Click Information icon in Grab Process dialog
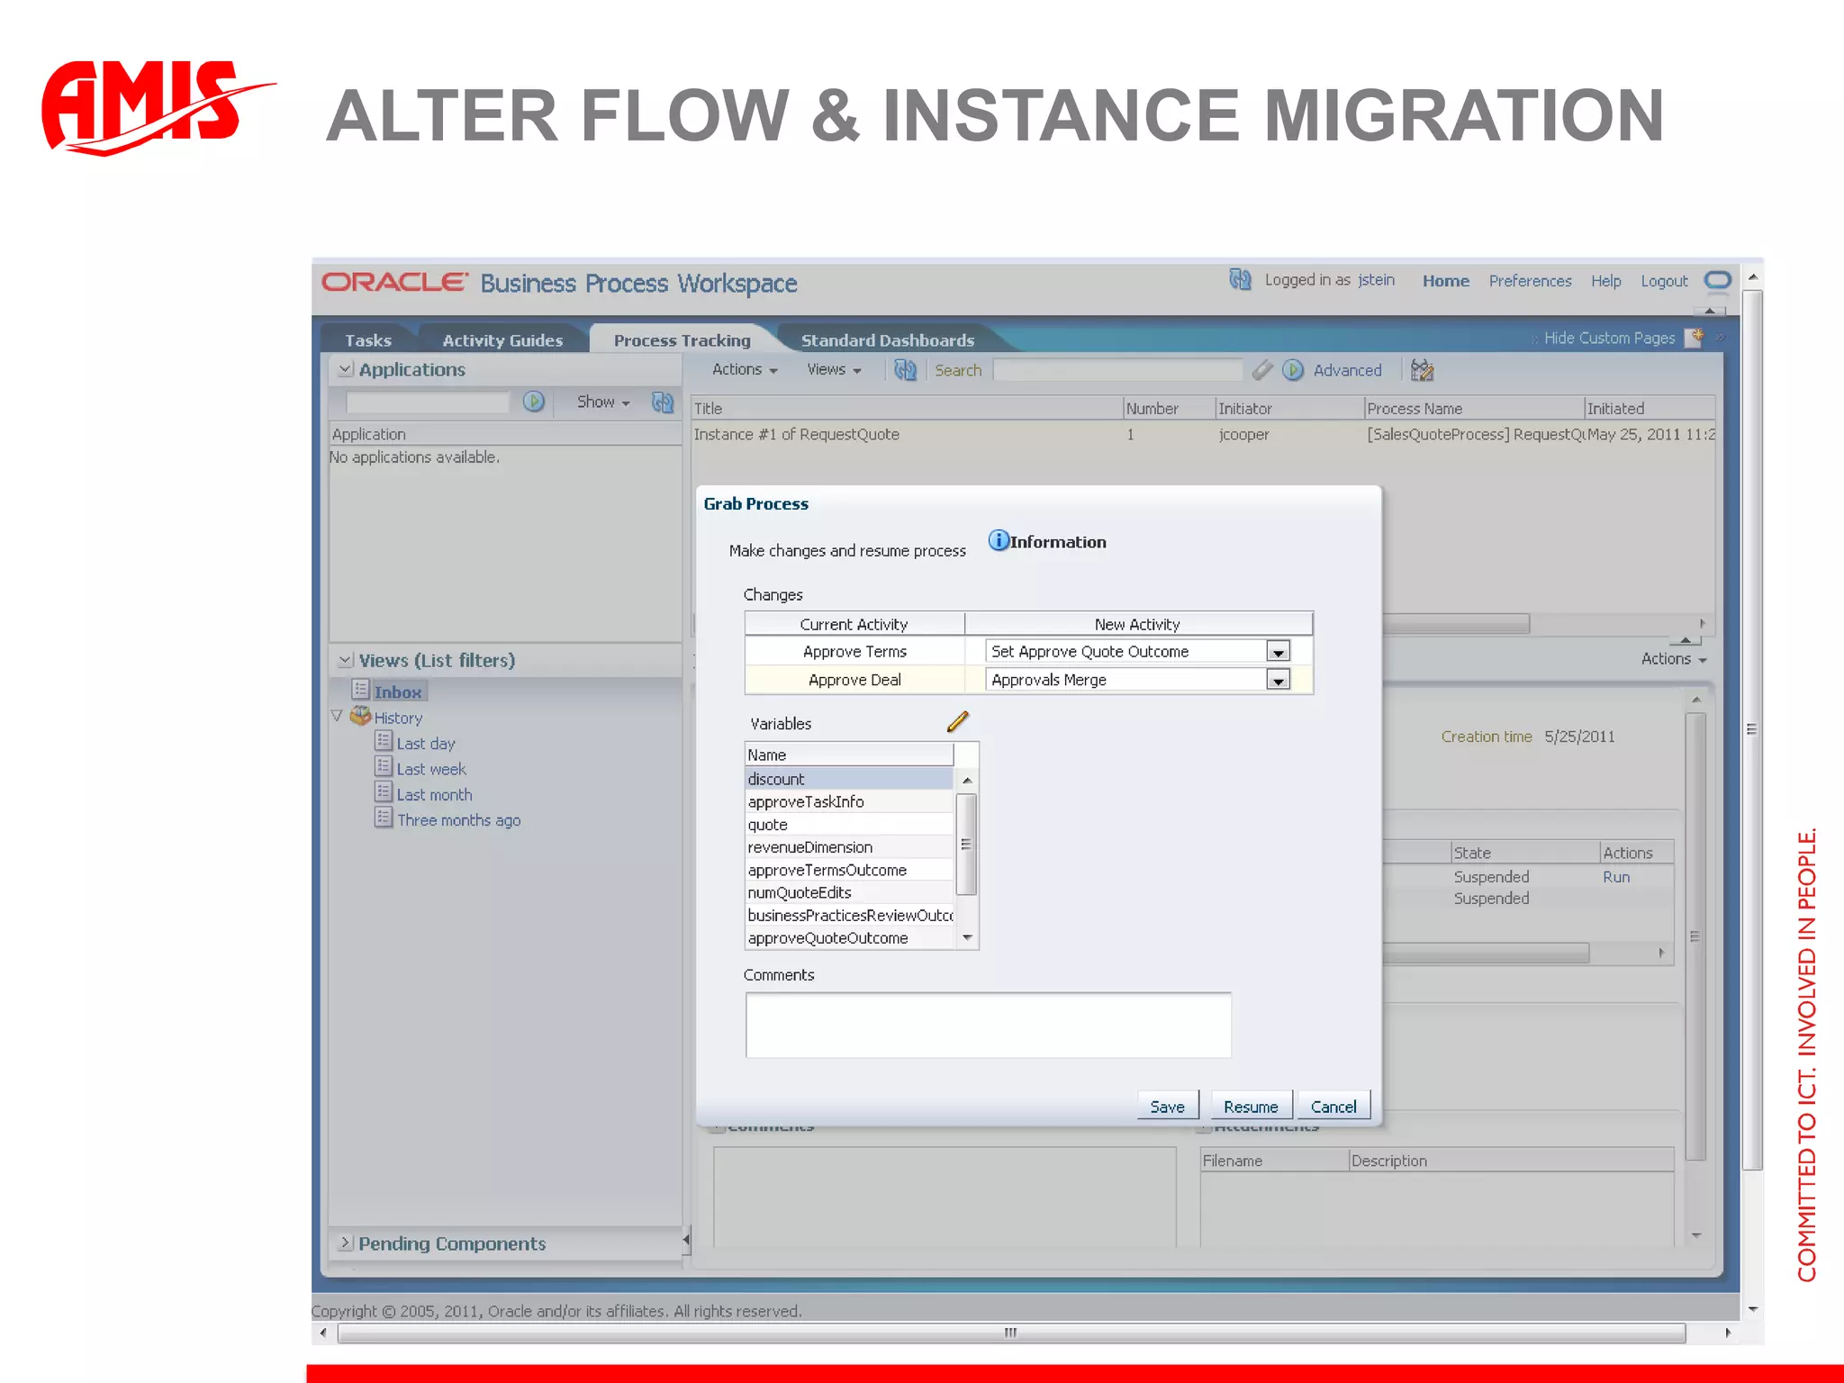 [999, 540]
